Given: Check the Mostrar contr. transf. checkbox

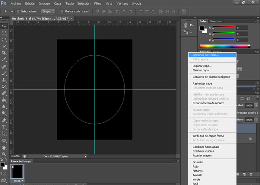Looking at the screenshot, I should [62, 11].
